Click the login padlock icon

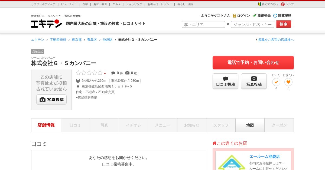[234, 16]
